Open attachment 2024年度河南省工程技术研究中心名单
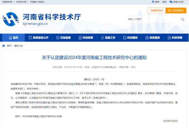The height and width of the screenshot is (128, 189). tap(42, 116)
